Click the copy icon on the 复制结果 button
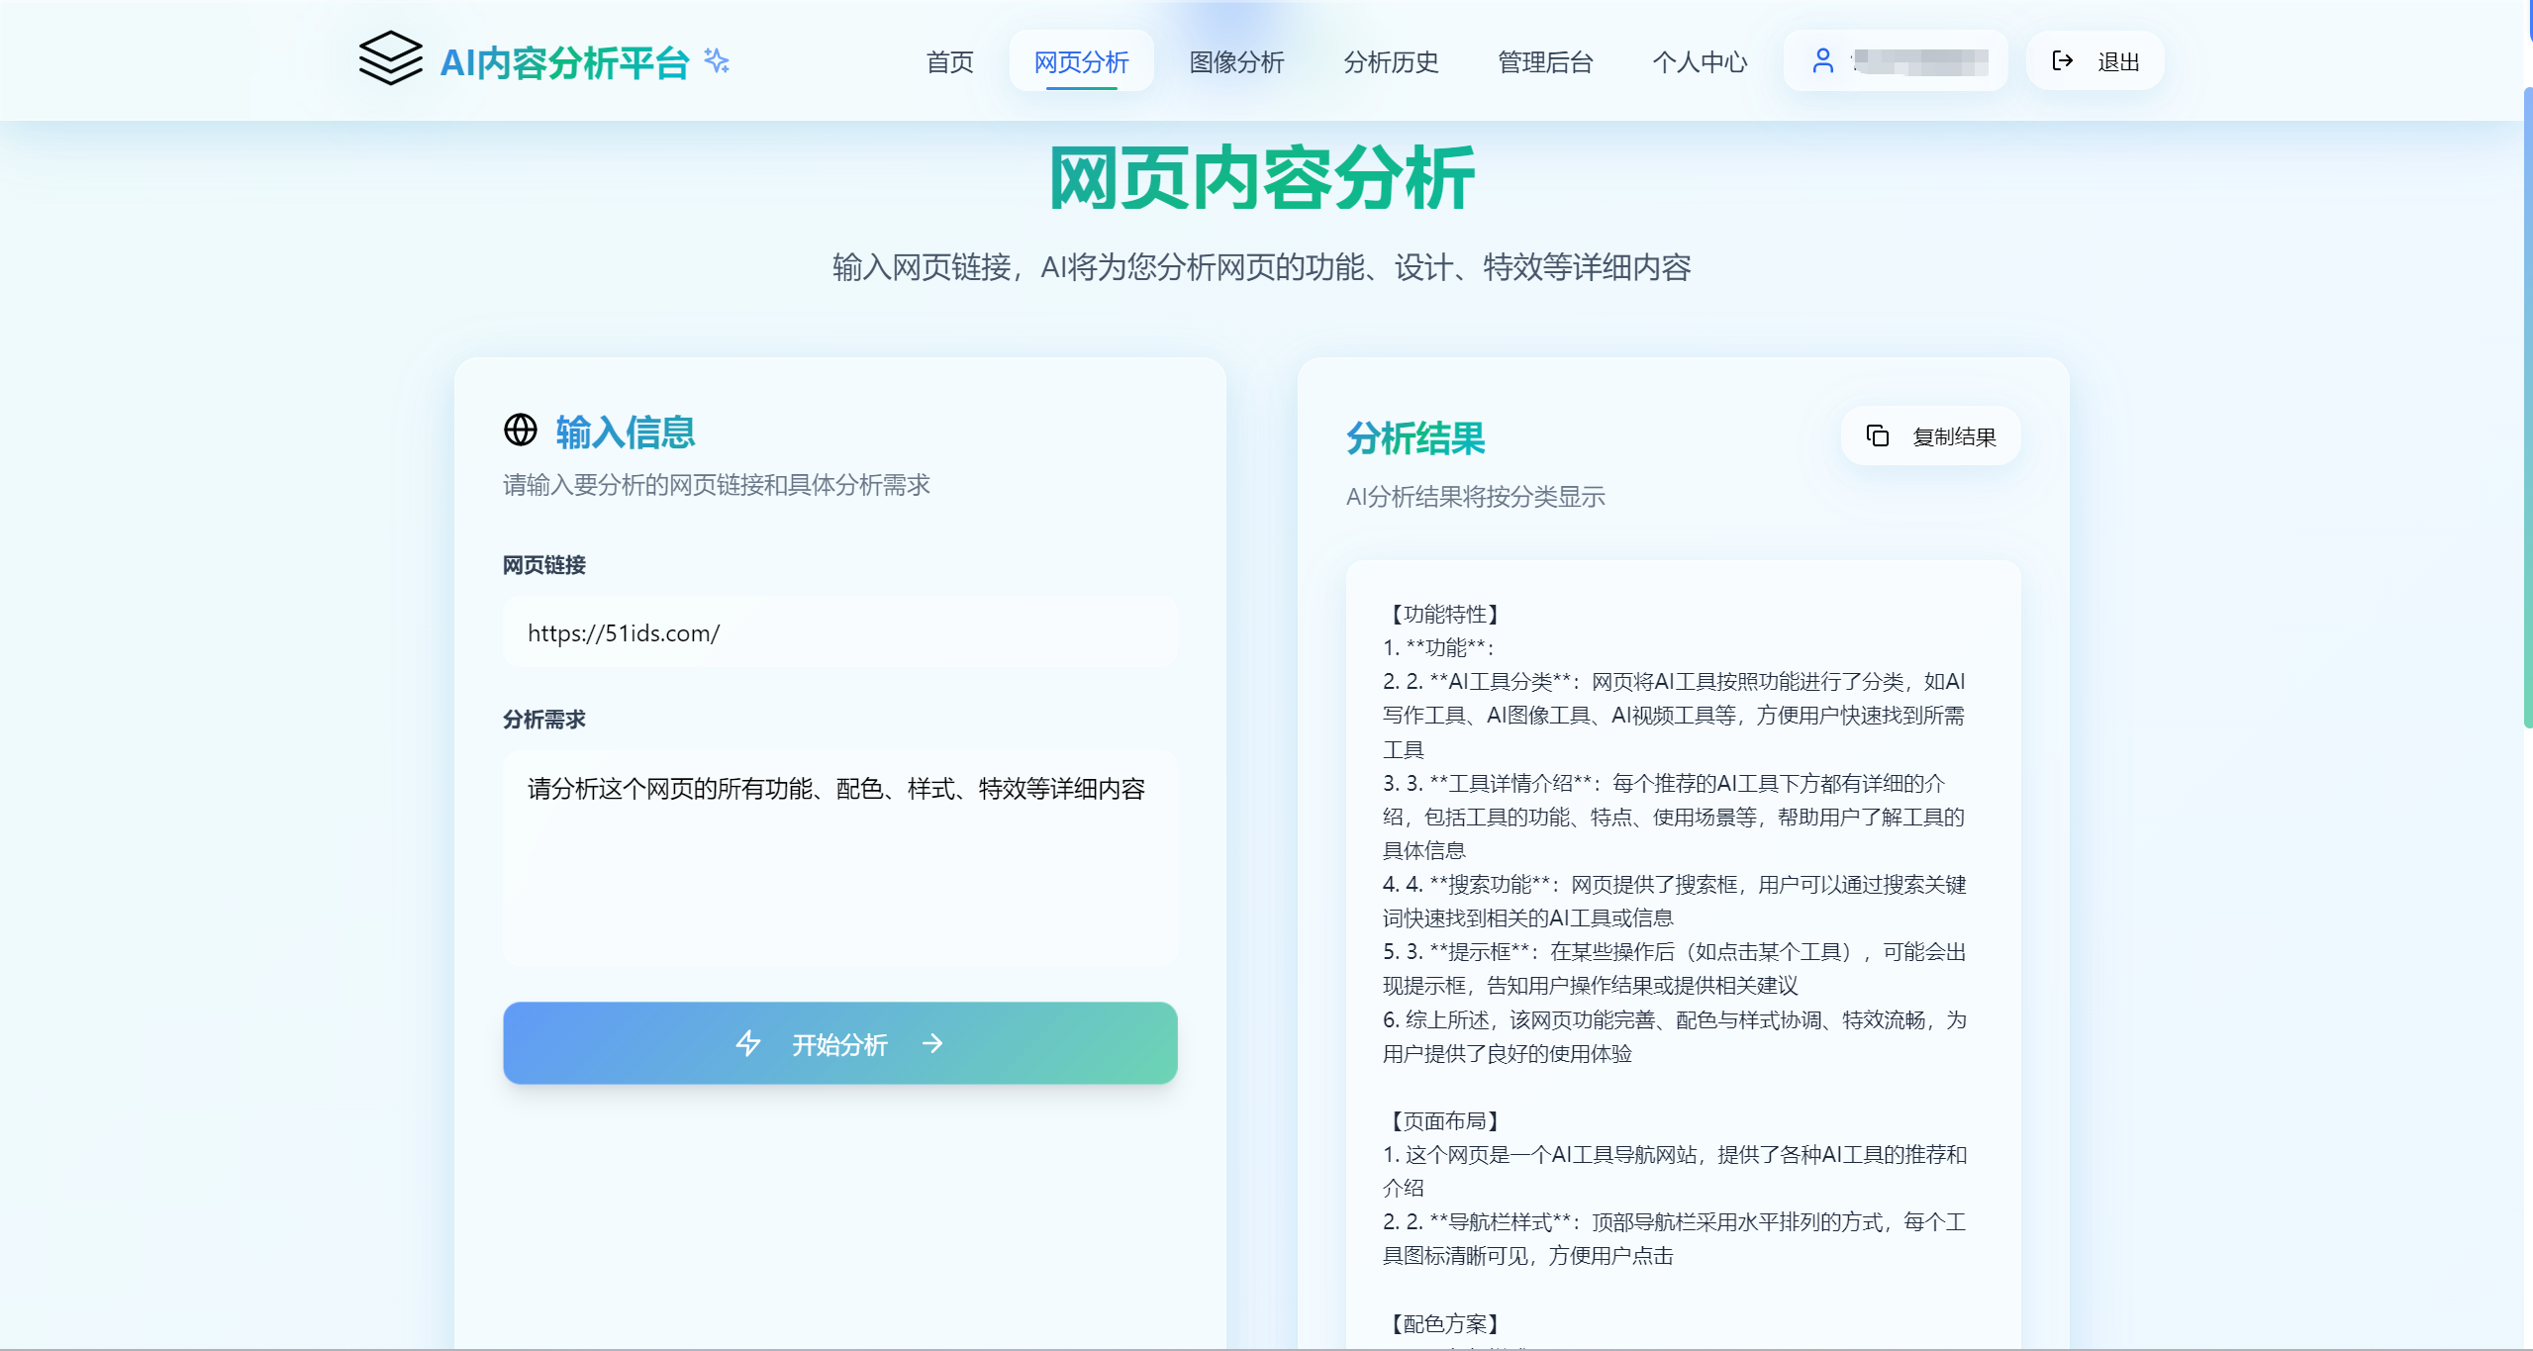Screen dimensions: 2533x1351 [x=1878, y=435]
